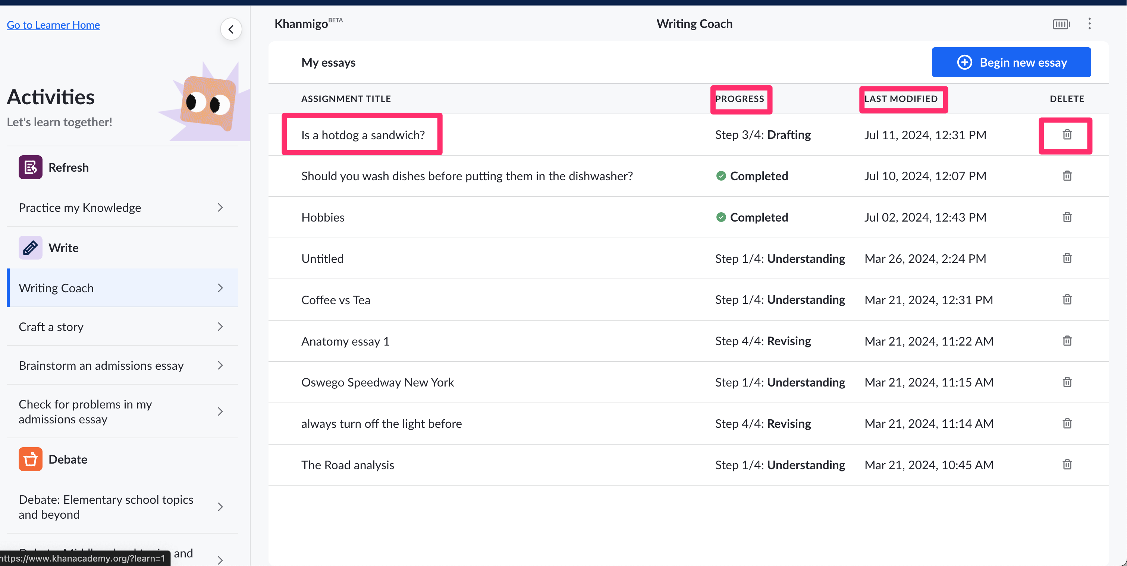Delete the 'Is a hotdog a sandwich?' essay

pyautogui.click(x=1067, y=134)
